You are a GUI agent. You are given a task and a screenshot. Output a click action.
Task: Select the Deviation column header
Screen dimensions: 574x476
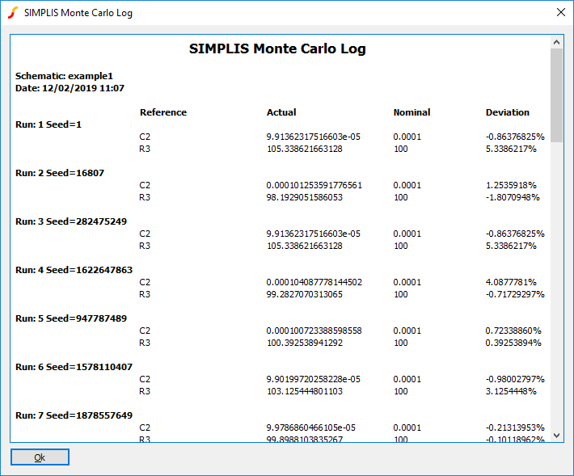click(507, 112)
